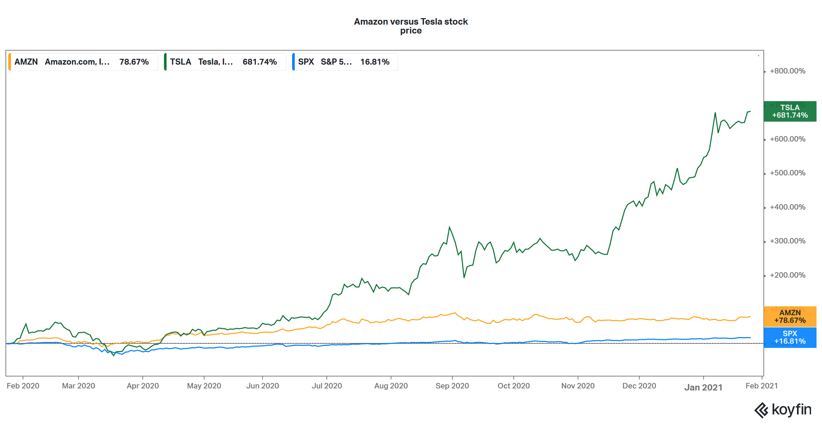Click the +200.00% axis label
822x424 pixels.
coord(787,275)
